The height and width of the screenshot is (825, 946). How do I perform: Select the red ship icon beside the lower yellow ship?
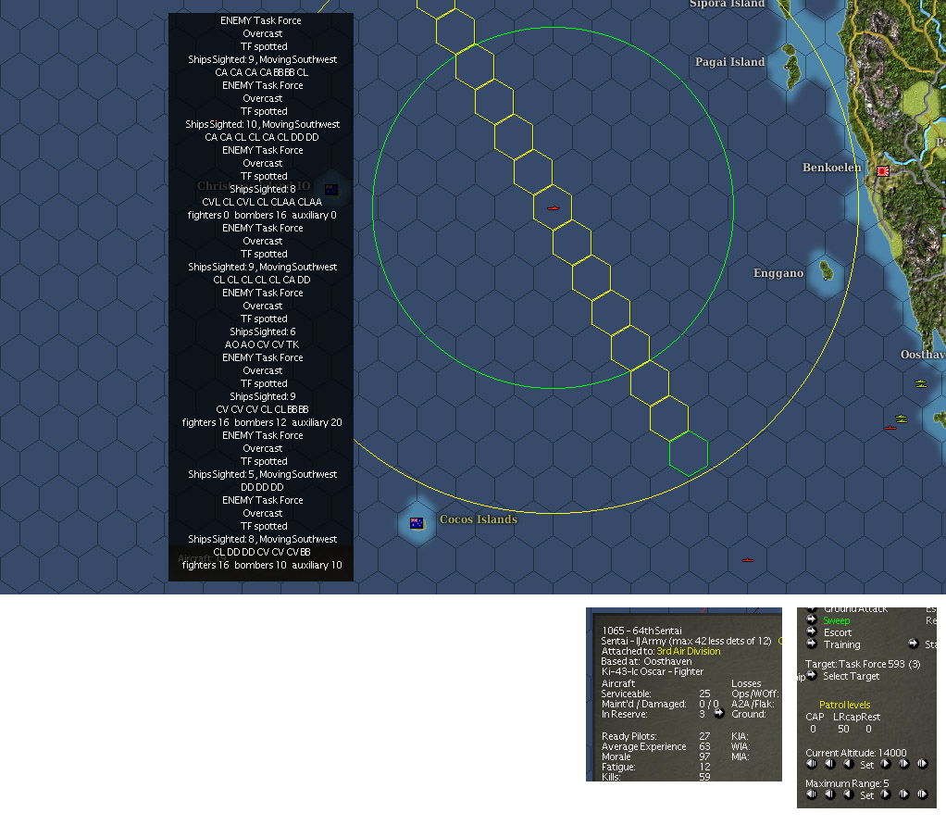pos(890,427)
